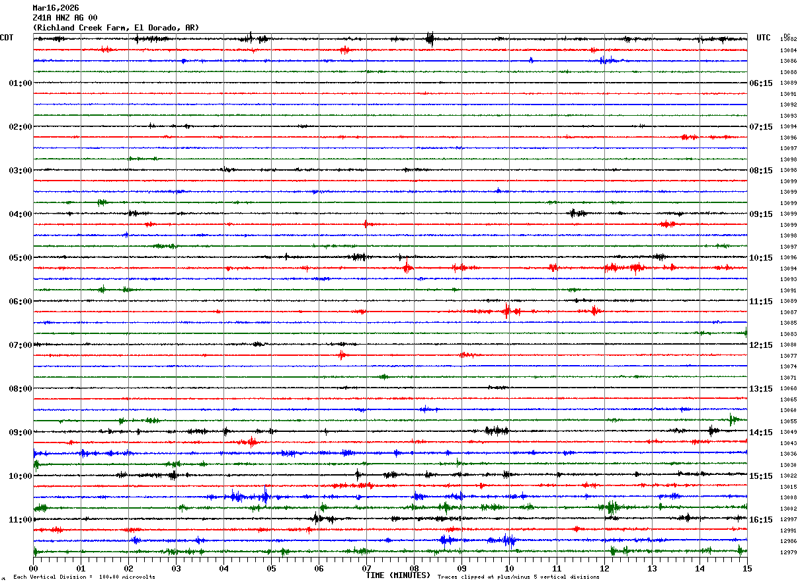Click the Traces clipped at plus/minus 5 note
800x586 pixels.
point(518,577)
